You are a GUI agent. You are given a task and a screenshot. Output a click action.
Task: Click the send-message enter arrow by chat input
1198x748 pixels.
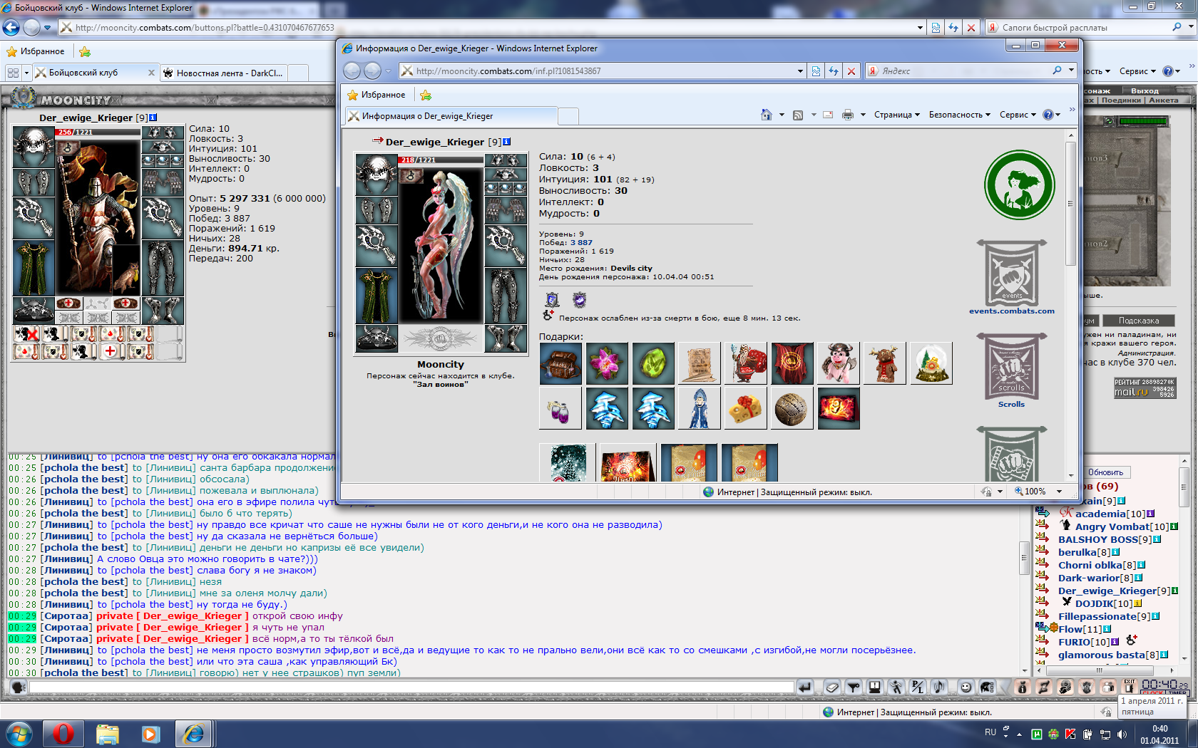click(x=805, y=687)
